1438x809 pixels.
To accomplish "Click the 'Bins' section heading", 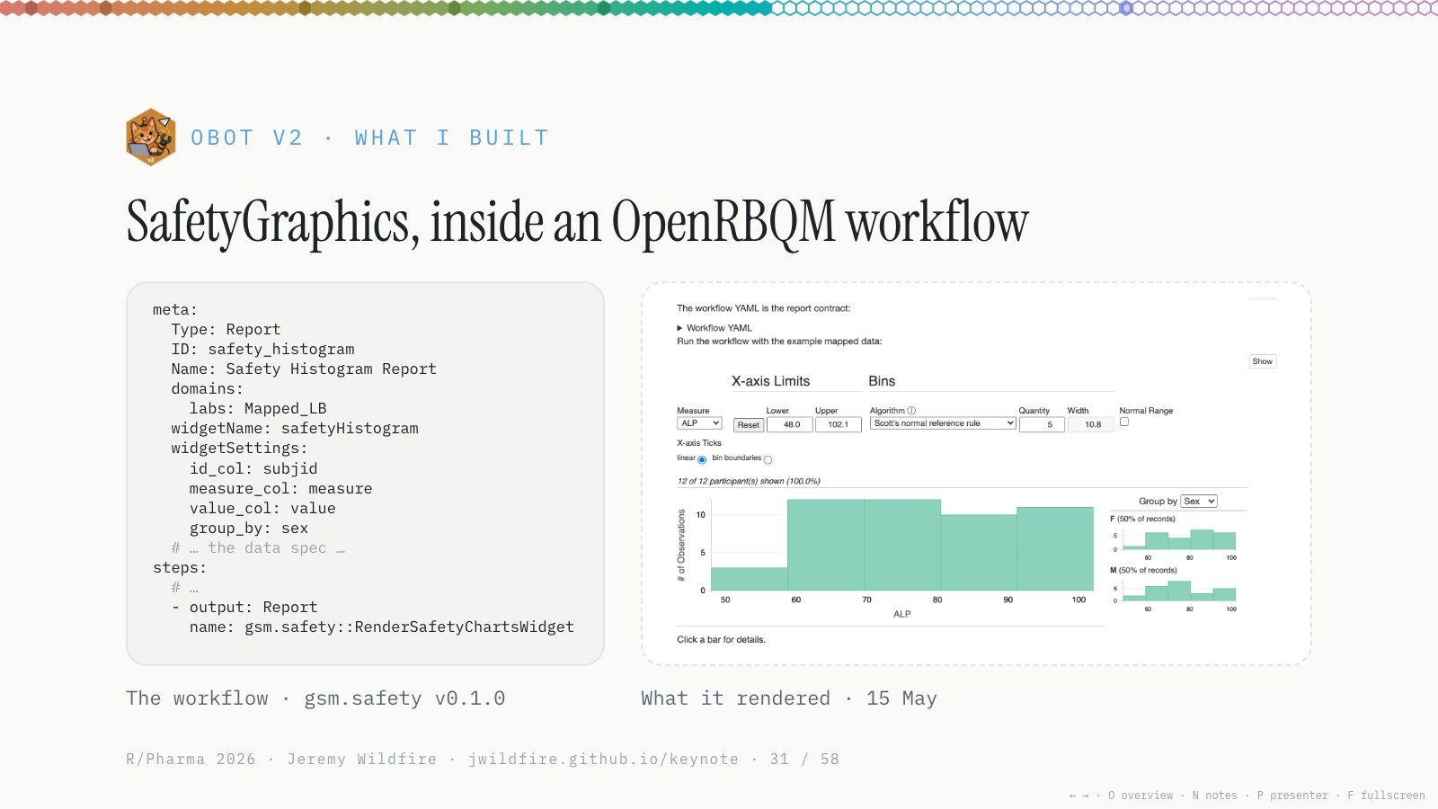I will (x=882, y=381).
